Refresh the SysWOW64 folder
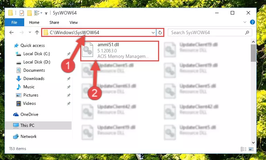This screenshot has height=160, width=266. [x=160, y=32]
